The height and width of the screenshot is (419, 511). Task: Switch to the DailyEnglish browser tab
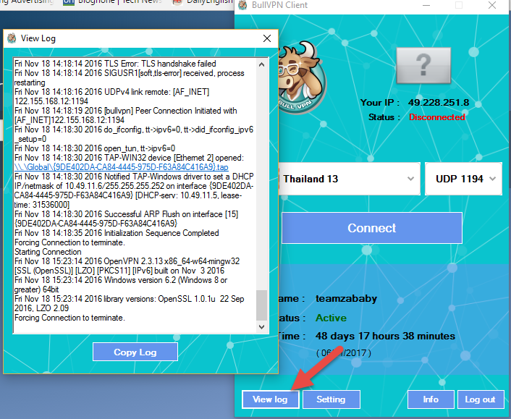tap(203, 2)
